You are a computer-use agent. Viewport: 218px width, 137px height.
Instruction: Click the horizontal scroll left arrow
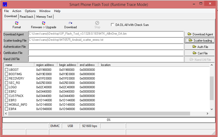coord(6,113)
